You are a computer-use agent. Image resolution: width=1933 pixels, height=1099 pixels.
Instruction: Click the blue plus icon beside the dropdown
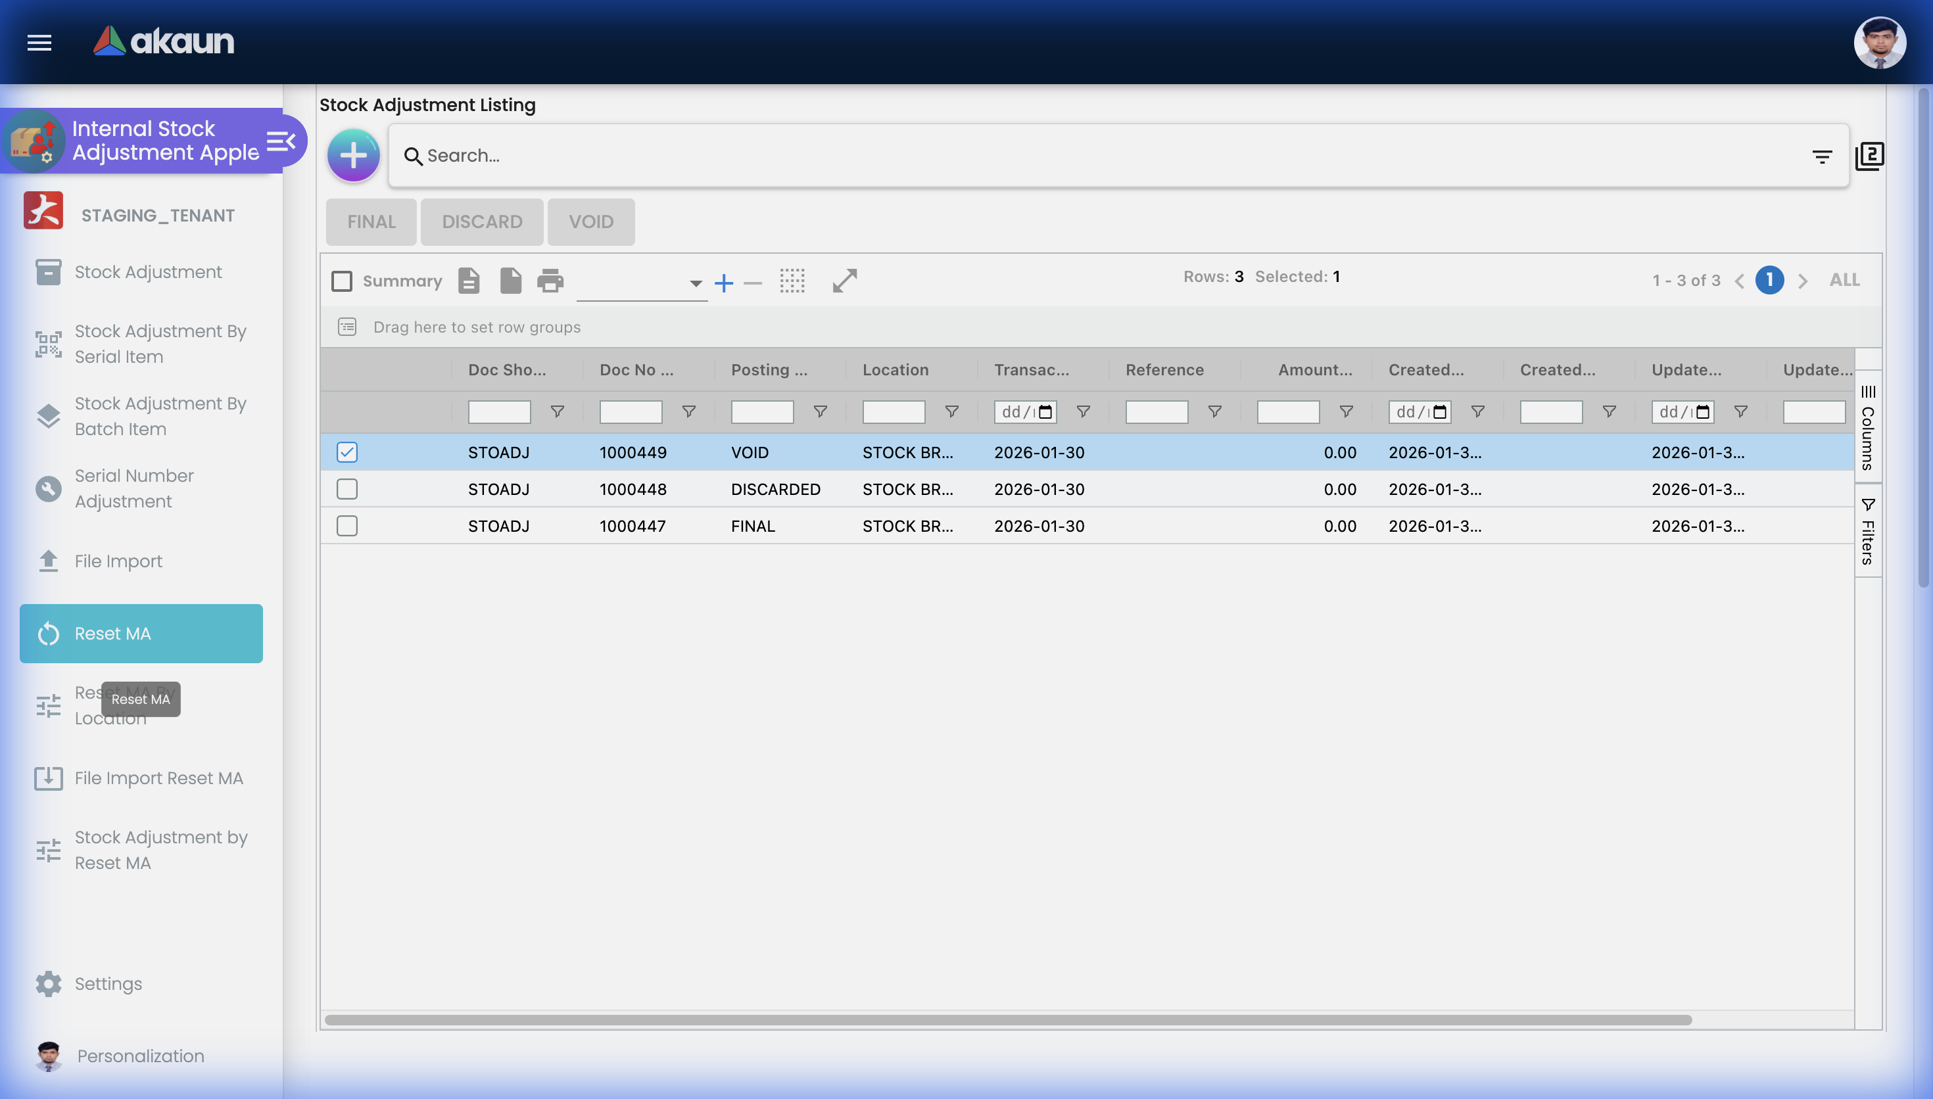[723, 283]
